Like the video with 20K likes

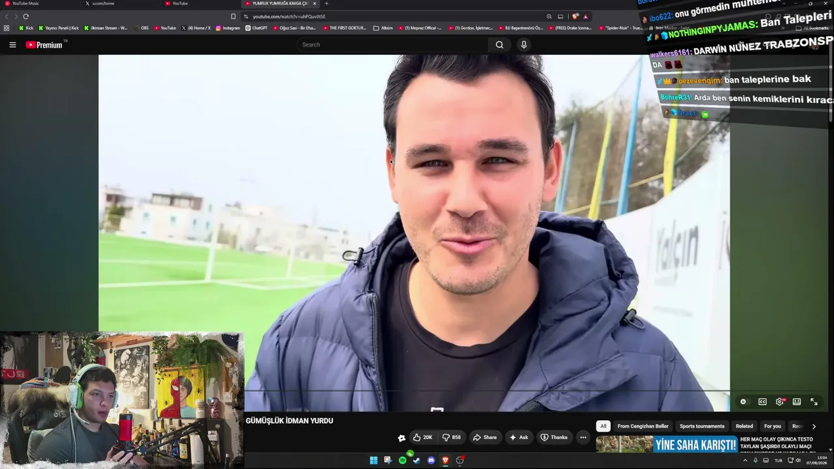click(422, 437)
